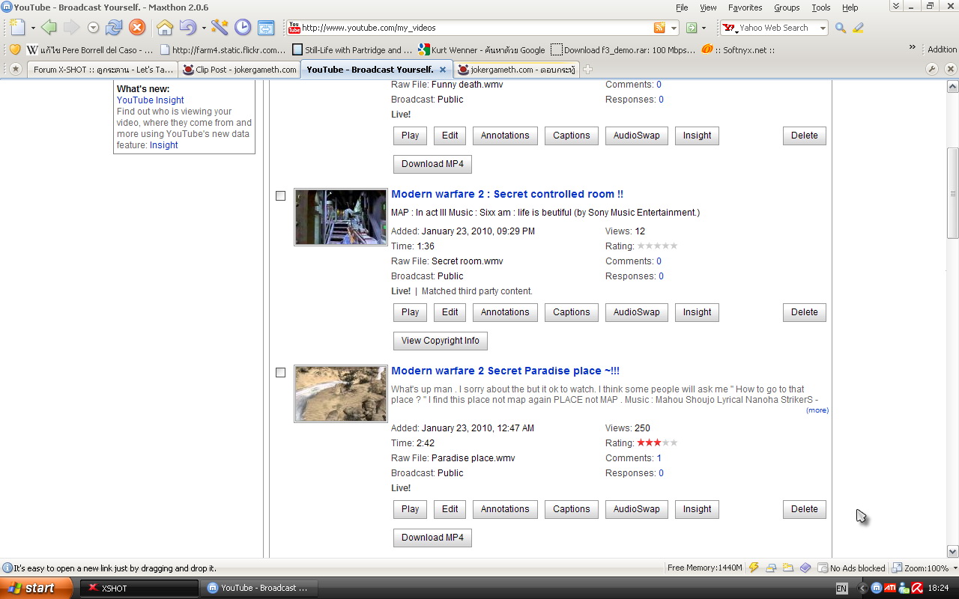959x599 pixels.
Task: Click the empty star rating of Secret controlled room
Action: pos(657,246)
